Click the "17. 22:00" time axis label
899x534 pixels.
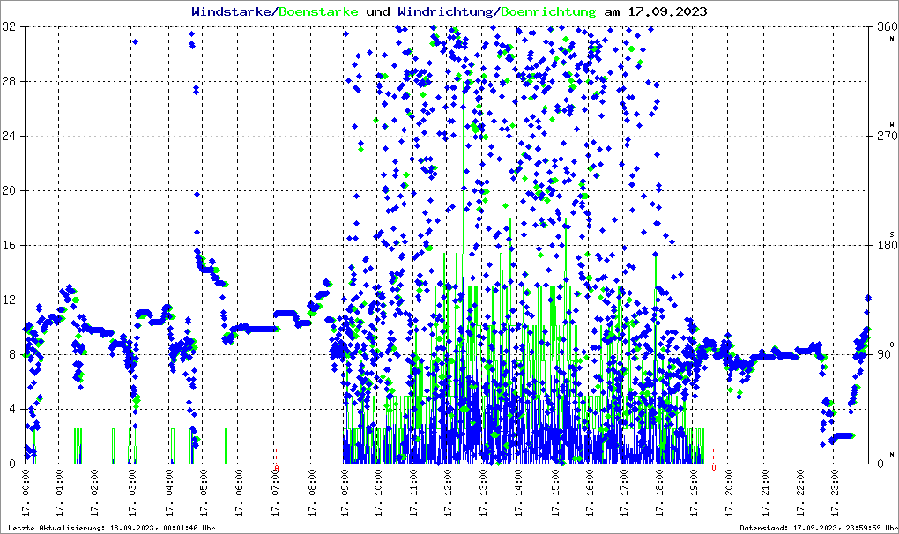coord(800,493)
